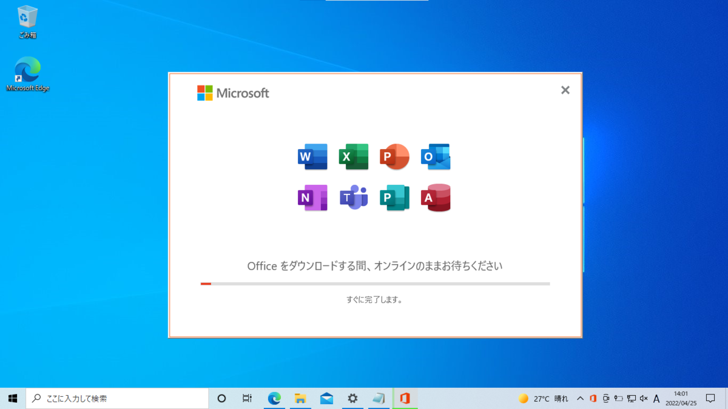This screenshot has width=728, height=409.
Task: Click the Microsoft logo in the installer
Action: pyautogui.click(x=233, y=93)
